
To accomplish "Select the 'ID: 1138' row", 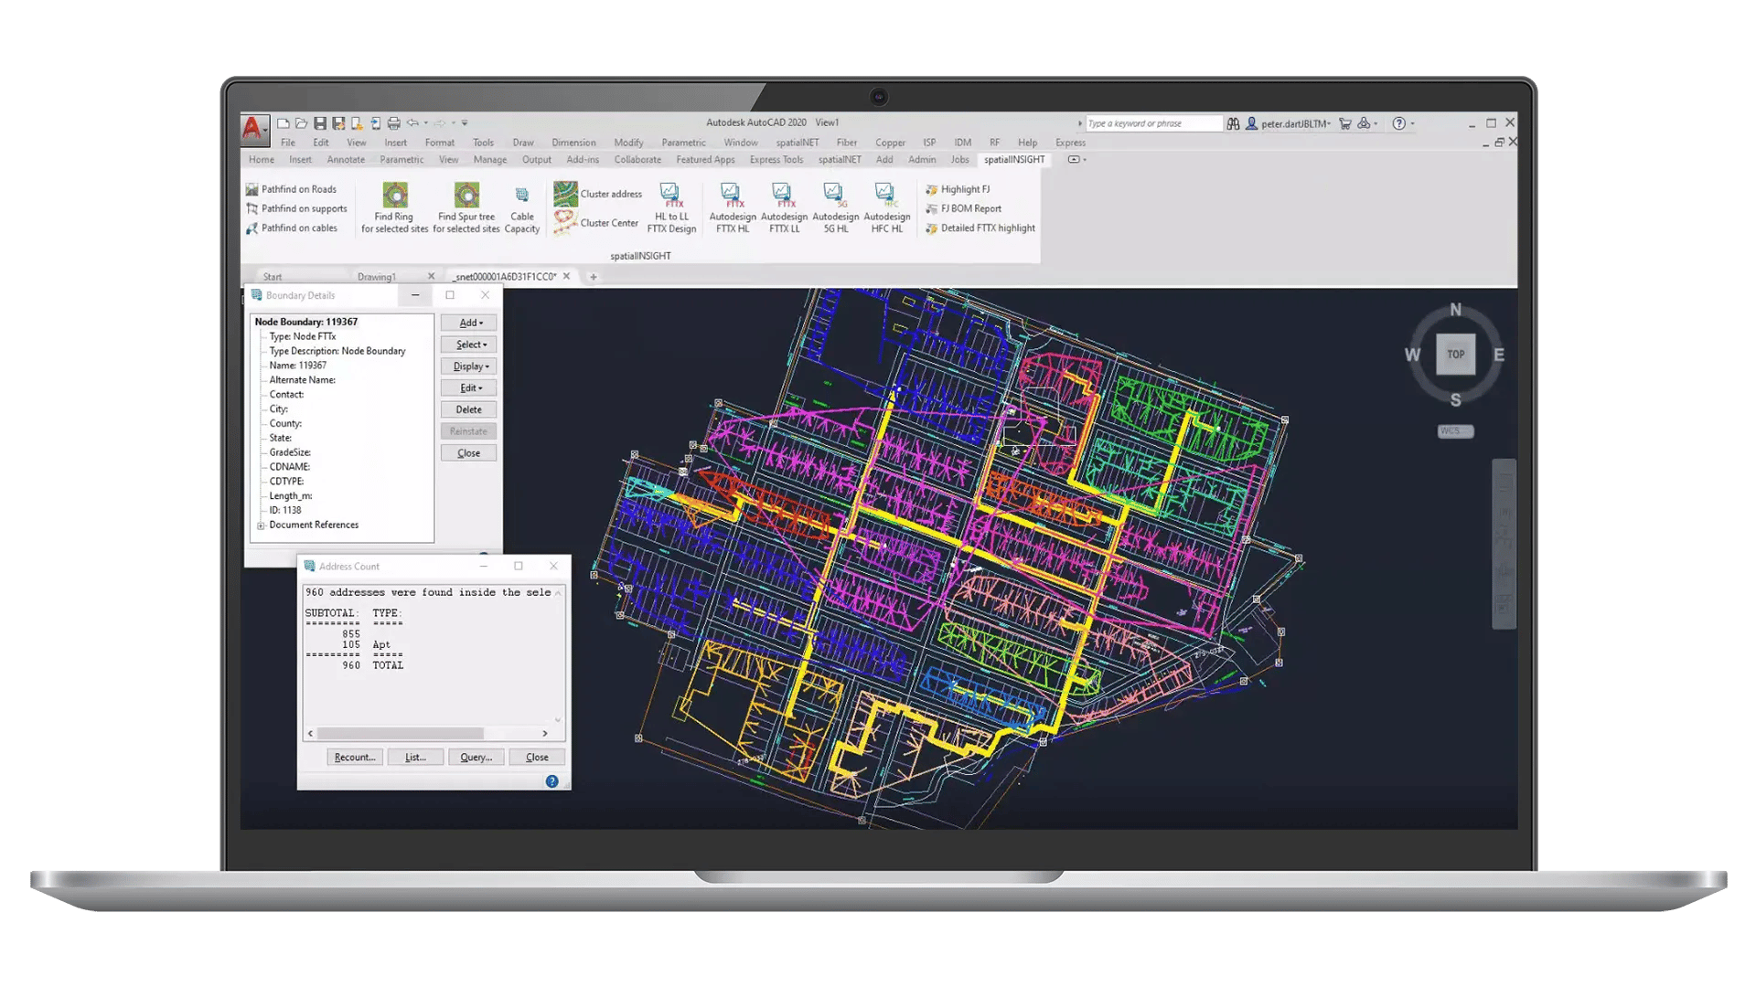I will coord(285,511).
